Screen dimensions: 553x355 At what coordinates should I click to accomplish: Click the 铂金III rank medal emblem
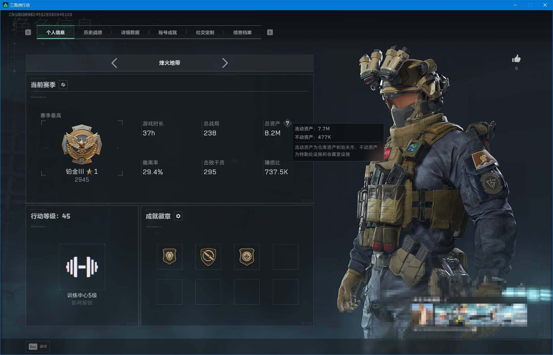pyautogui.click(x=82, y=145)
